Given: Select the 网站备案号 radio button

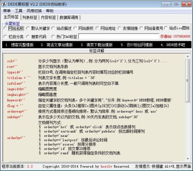Looking at the screenshot, I should coord(152,28).
